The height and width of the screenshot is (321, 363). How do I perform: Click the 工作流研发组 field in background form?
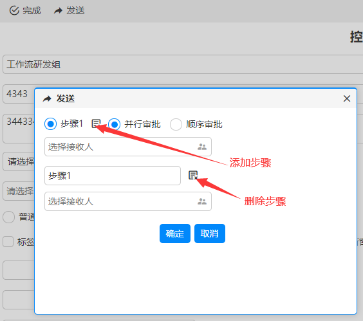point(183,64)
